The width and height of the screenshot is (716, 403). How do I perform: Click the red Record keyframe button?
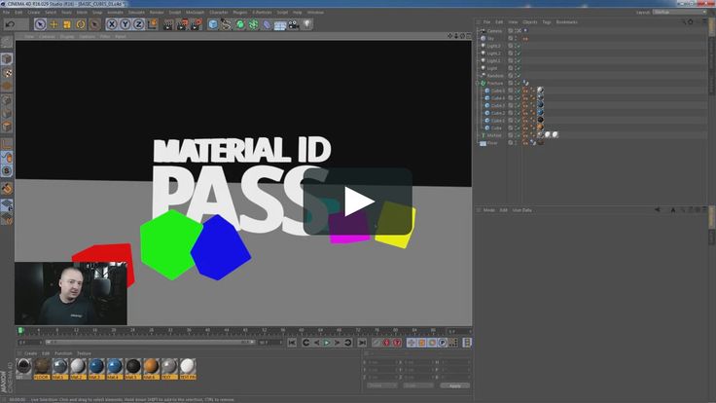pos(386,343)
